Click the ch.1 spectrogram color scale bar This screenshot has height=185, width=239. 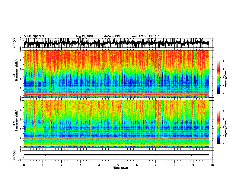(218, 77)
